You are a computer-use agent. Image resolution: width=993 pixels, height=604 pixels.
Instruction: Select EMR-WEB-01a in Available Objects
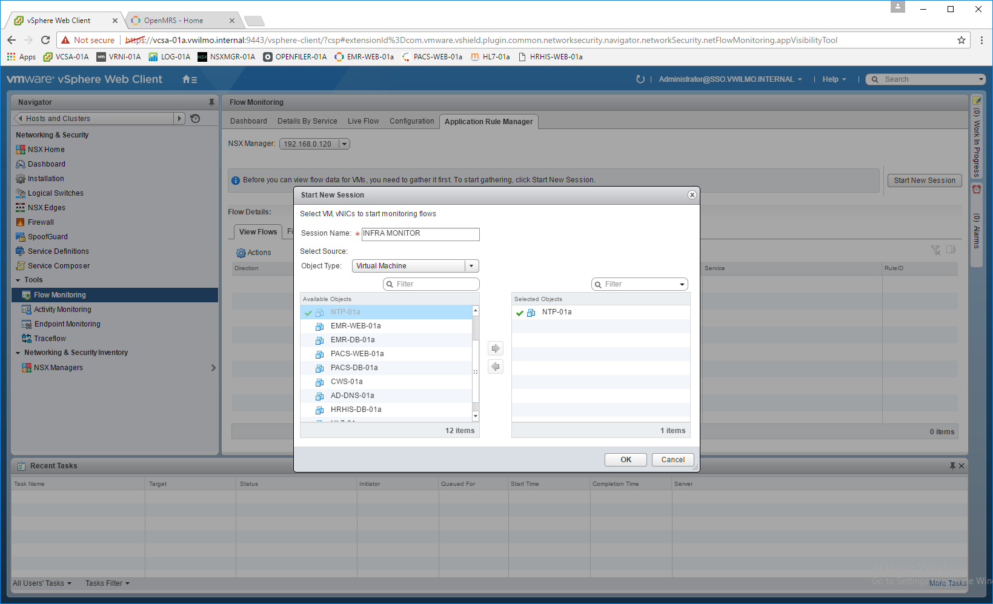point(386,326)
